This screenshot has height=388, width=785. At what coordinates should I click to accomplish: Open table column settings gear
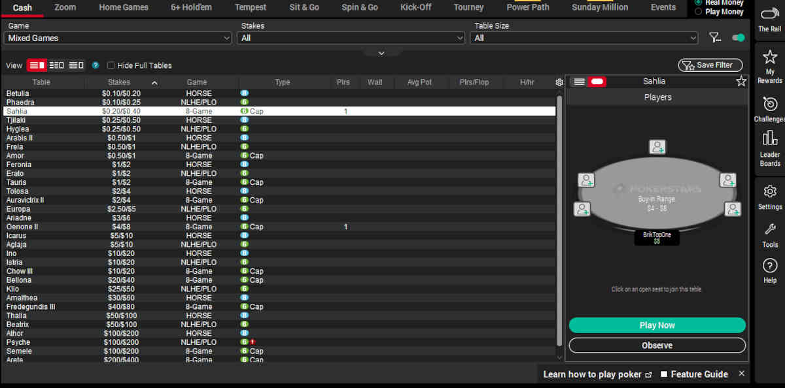[559, 82]
